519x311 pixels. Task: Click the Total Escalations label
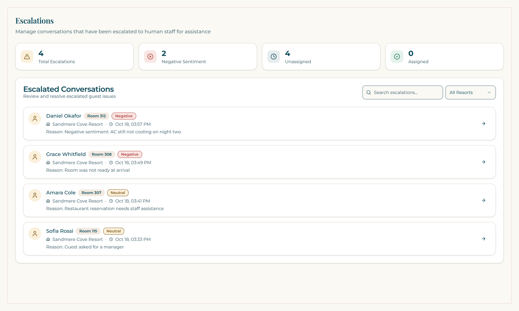[x=56, y=62]
